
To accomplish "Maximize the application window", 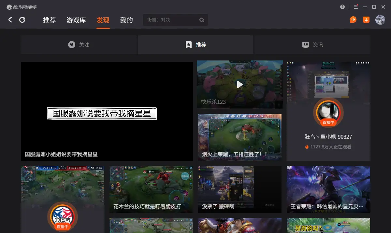I will [x=374, y=7].
